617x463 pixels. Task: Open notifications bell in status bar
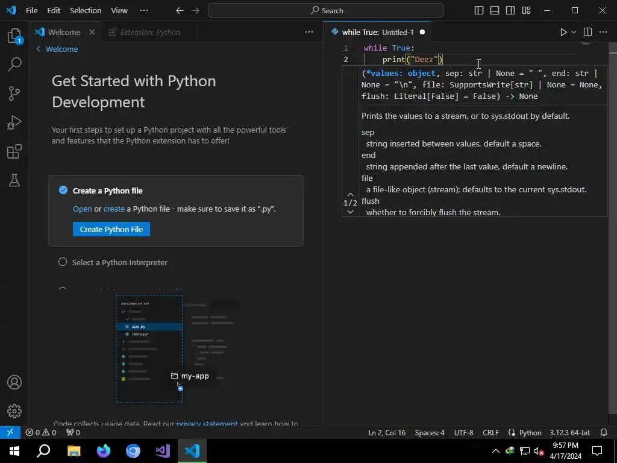click(604, 432)
